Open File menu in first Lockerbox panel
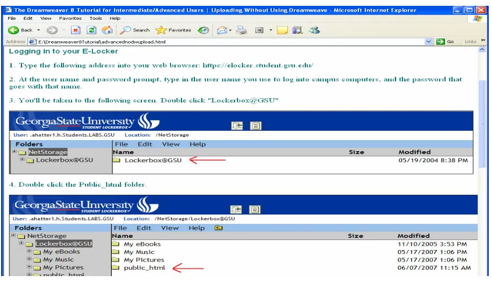The height and width of the screenshot is (286, 491). point(121,144)
